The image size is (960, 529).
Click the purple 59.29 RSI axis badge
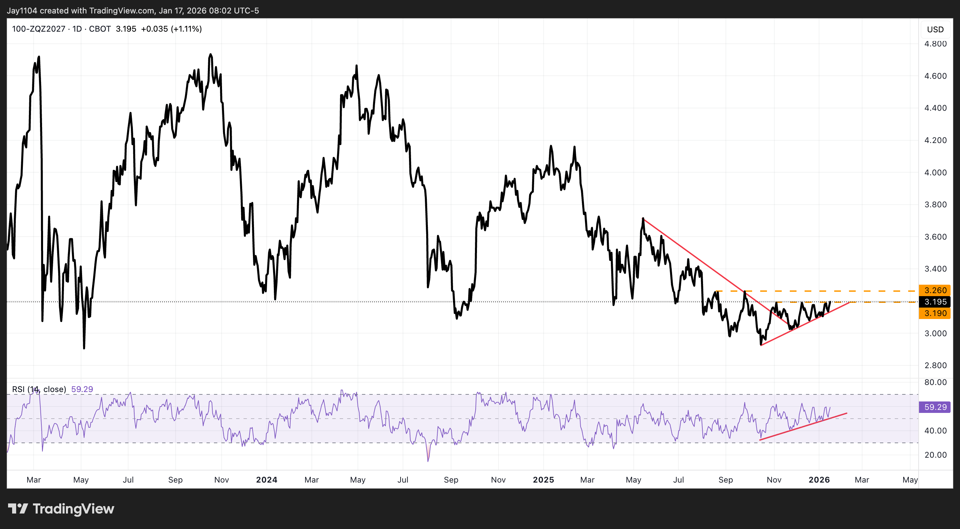pyautogui.click(x=935, y=407)
